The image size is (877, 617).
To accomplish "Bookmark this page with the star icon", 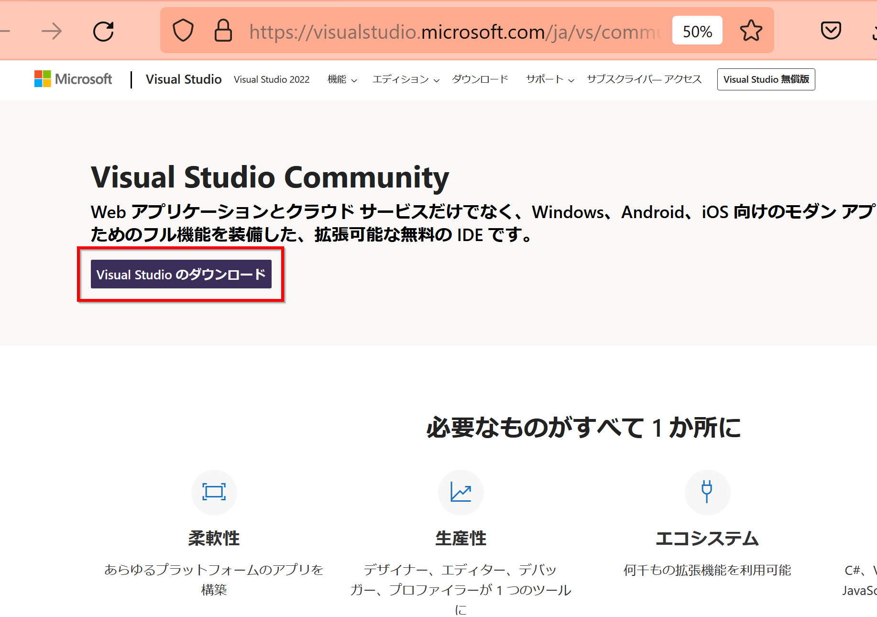I will [751, 31].
